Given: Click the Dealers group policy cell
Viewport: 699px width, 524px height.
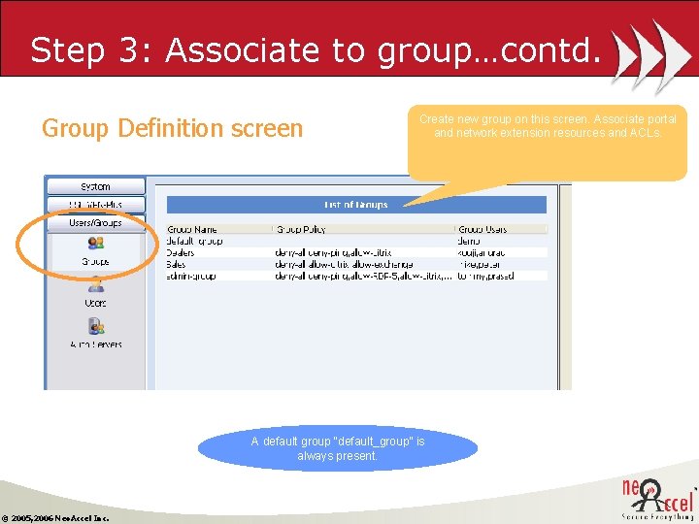Looking at the screenshot, I should (x=333, y=252).
